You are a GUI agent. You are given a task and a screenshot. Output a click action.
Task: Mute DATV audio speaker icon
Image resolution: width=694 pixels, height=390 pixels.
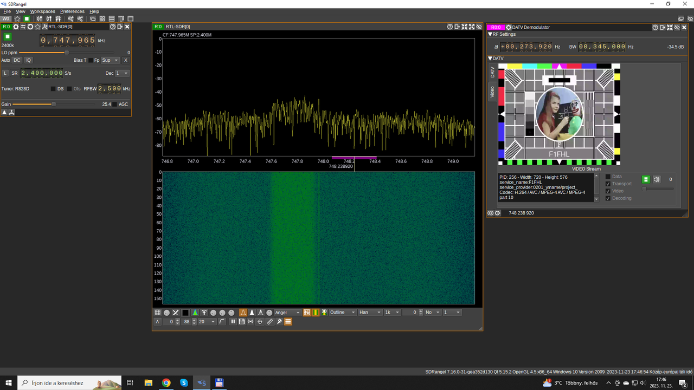tap(657, 179)
